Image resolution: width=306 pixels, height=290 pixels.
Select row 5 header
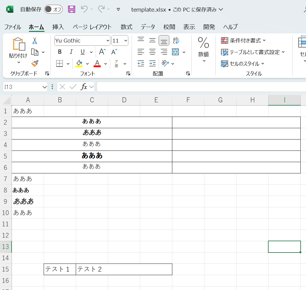[x=5, y=156]
